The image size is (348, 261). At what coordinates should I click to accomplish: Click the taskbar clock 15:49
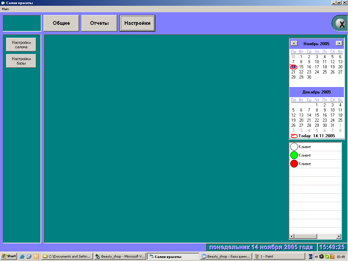341,257
